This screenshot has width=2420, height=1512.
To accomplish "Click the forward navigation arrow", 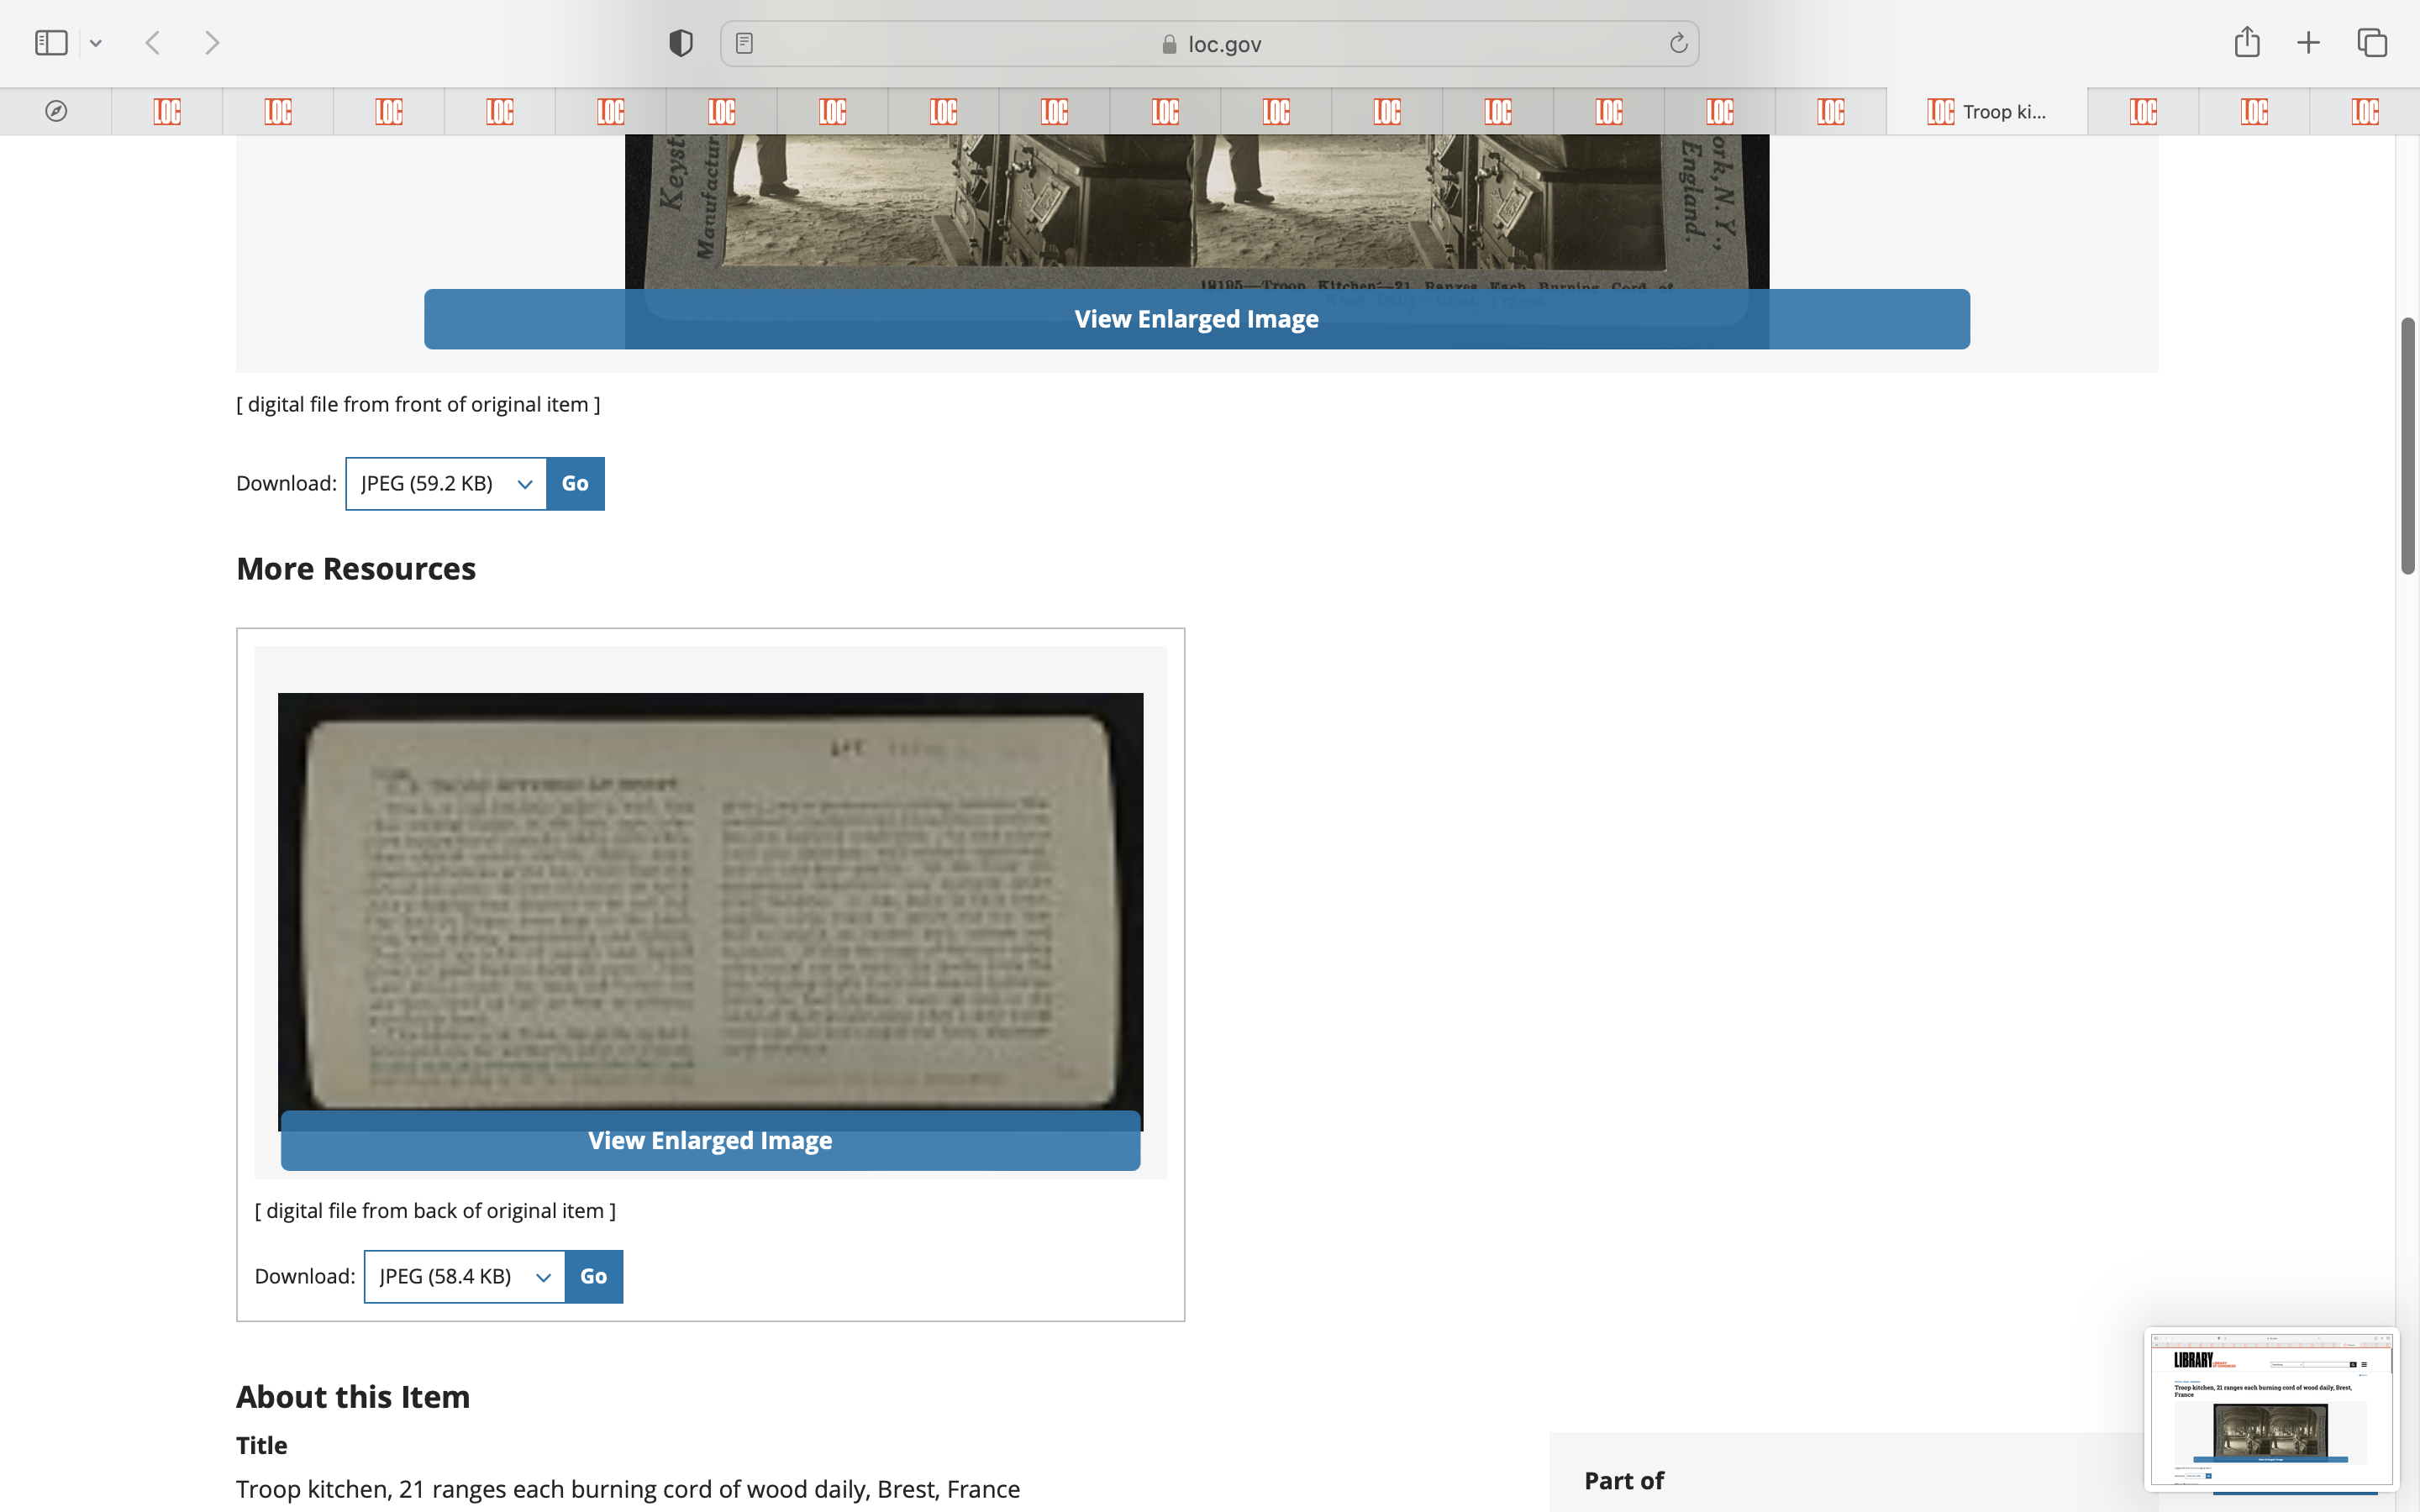I will [x=212, y=43].
